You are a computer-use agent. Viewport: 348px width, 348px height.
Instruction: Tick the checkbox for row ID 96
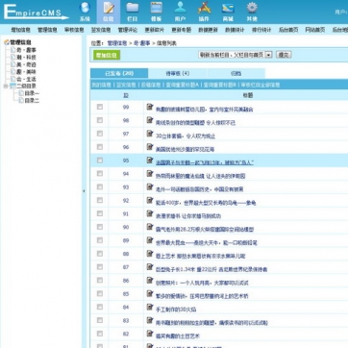coord(100,147)
